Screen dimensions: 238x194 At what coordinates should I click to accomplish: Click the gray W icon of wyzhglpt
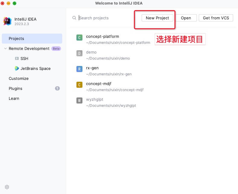point(79,100)
